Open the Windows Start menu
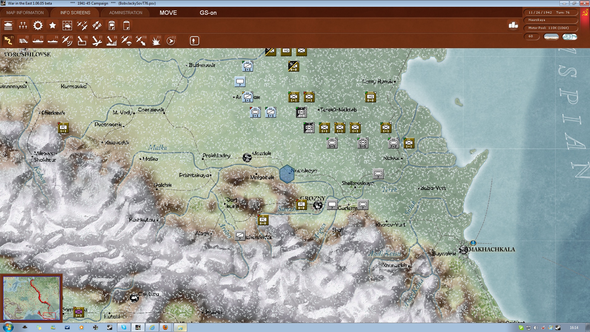 [x=8, y=327]
